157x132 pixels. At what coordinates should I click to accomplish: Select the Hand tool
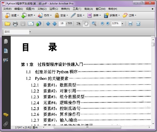[x=86, y=24]
